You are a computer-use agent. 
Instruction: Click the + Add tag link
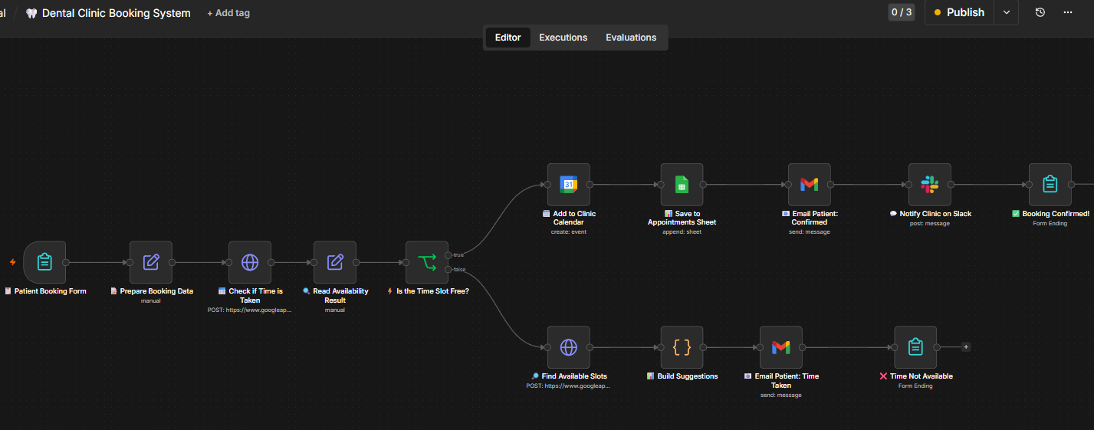tap(228, 13)
